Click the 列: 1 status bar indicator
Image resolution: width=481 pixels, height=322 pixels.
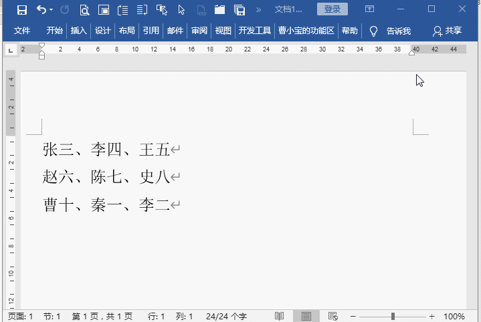point(184,316)
